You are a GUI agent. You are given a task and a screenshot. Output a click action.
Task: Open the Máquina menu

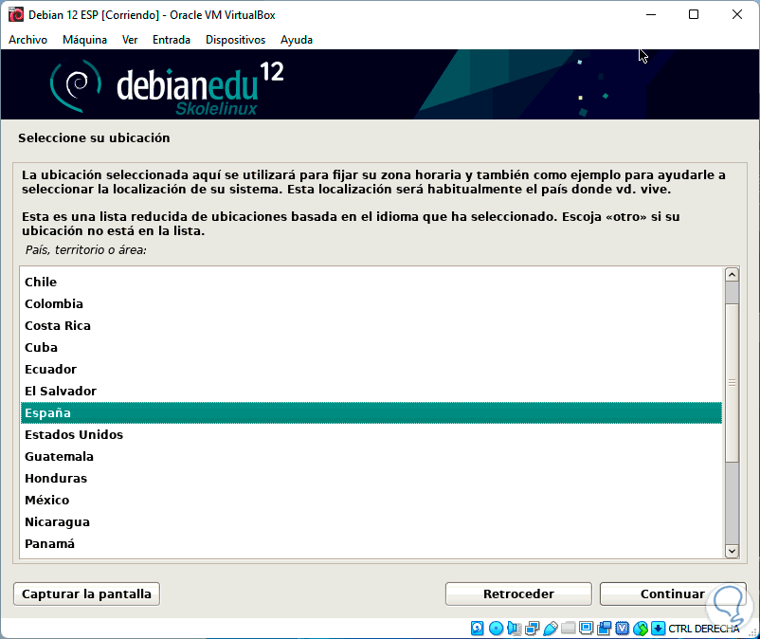pos(85,40)
